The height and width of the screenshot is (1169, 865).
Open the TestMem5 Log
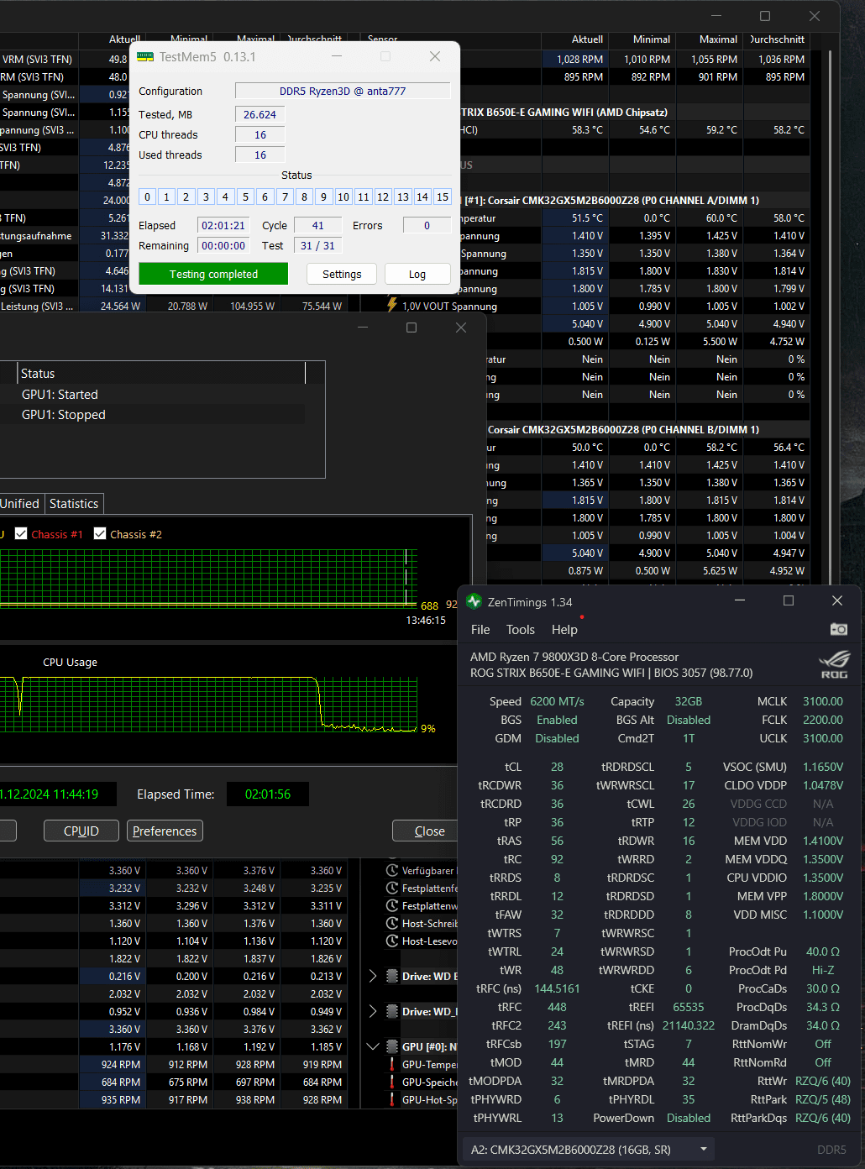[417, 275]
